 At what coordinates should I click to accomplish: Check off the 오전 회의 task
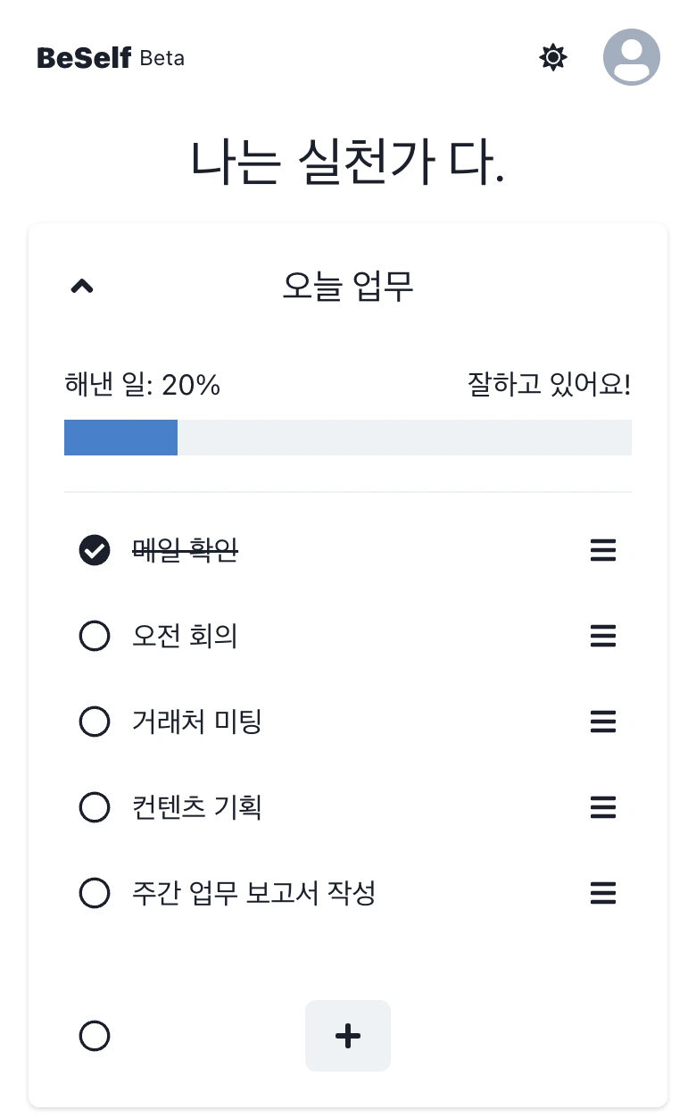(x=95, y=637)
